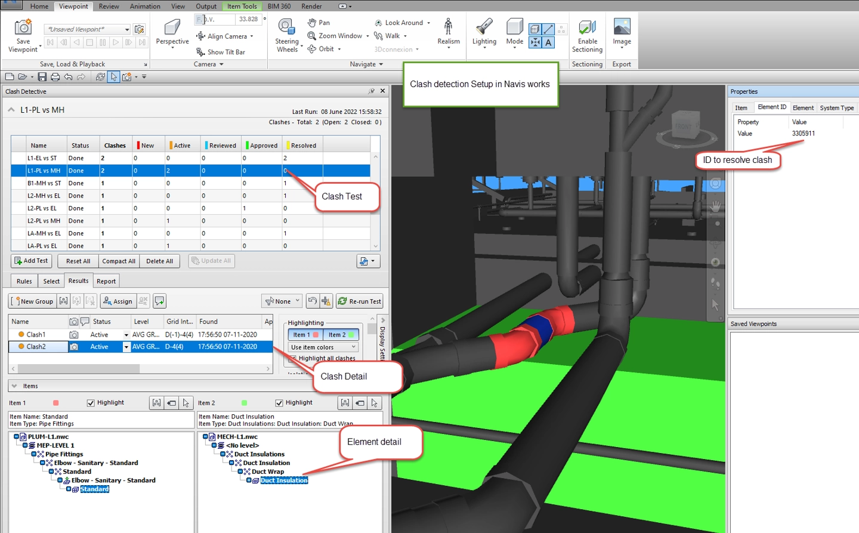Open the System Type properties tab
The height and width of the screenshot is (533, 859).
[836, 108]
